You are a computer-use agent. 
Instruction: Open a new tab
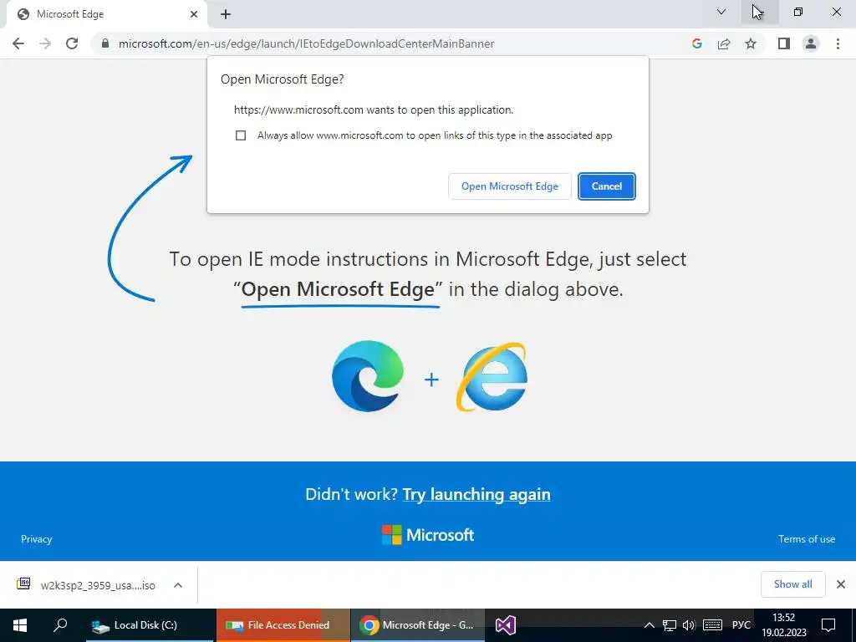(x=226, y=15)
